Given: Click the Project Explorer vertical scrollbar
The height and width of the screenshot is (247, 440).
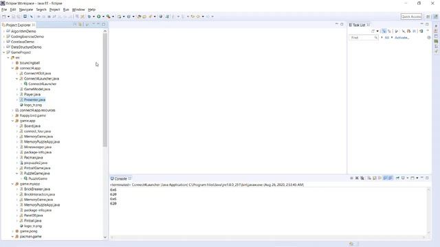Looking at the screenshot, I should [105, 90].
